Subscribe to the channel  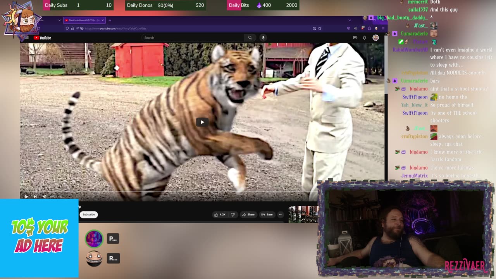(x=88, y=214)
